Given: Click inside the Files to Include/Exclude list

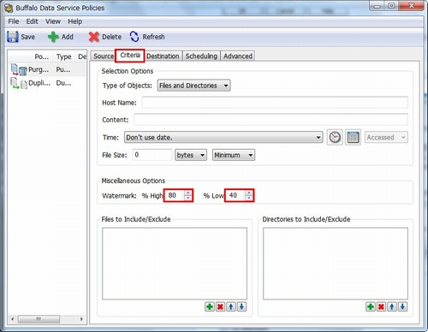Looking at the screenshot, I should click(x=175, y=264).
